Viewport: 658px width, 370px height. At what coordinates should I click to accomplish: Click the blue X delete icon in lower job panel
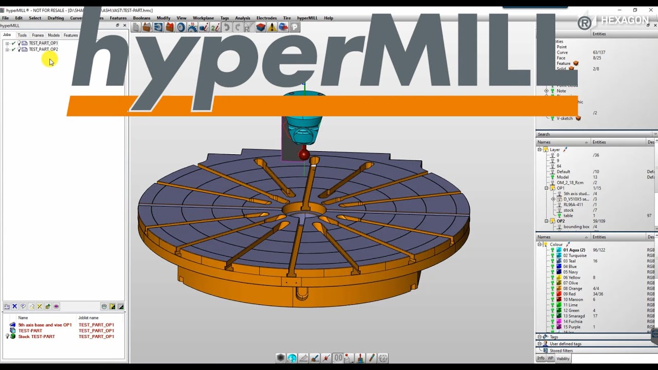coord(14,306)
